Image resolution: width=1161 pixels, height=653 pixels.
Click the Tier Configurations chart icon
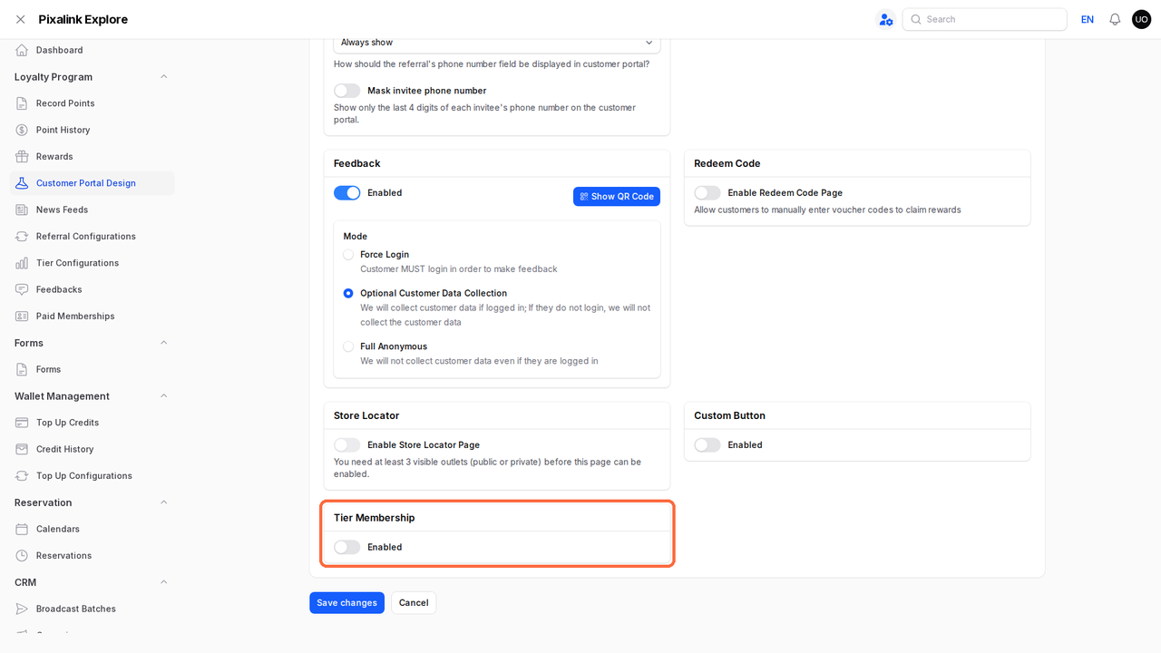pyautogui.click(x=22, y=263)
